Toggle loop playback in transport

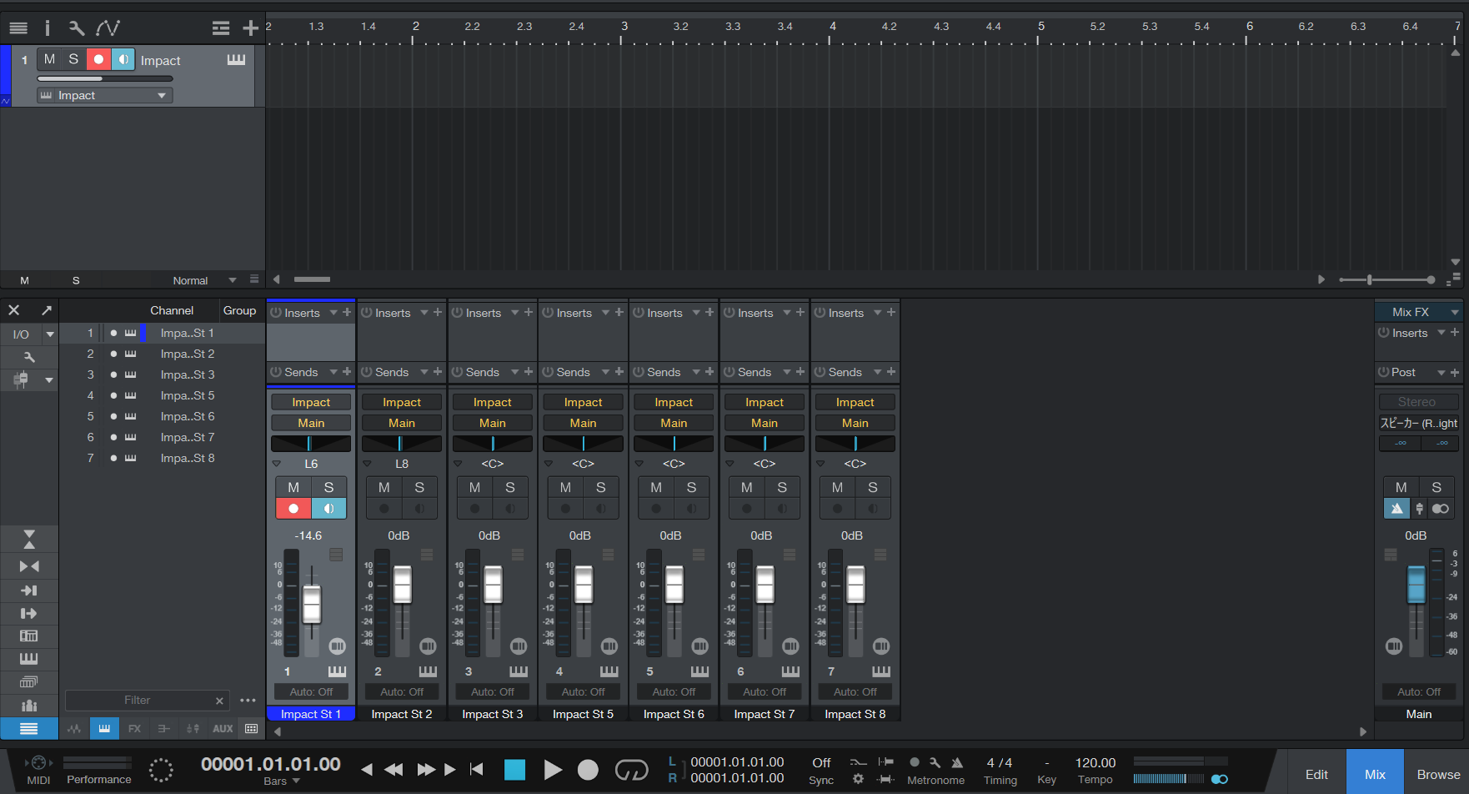(x=631, y=770)
